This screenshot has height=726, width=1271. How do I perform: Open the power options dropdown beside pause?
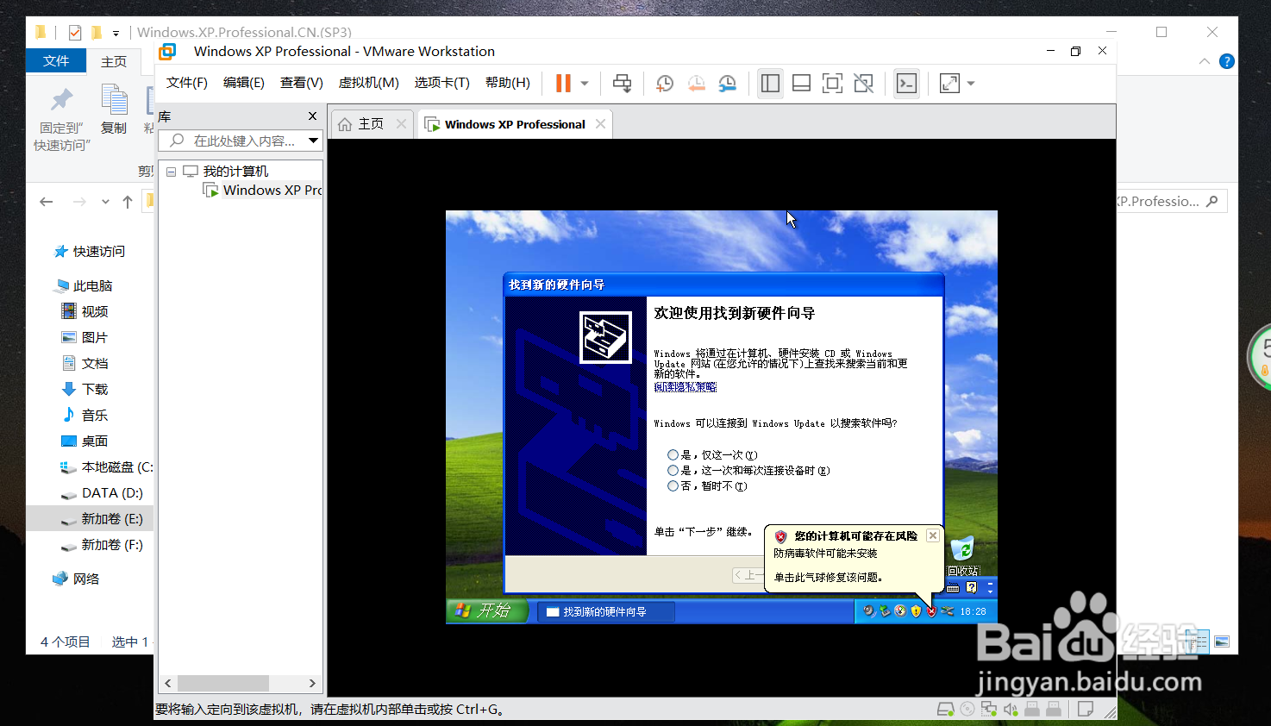[x=585, y=84]
